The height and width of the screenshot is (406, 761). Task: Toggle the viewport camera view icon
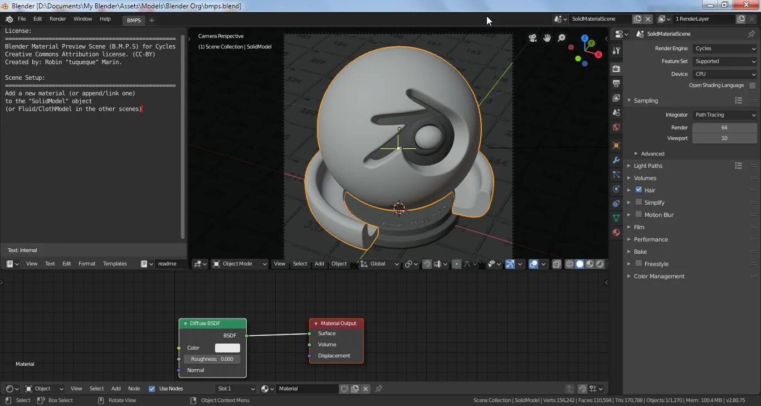(x=533, y=37)
